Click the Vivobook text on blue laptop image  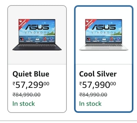pyautogui.click(x=37, y=32)
